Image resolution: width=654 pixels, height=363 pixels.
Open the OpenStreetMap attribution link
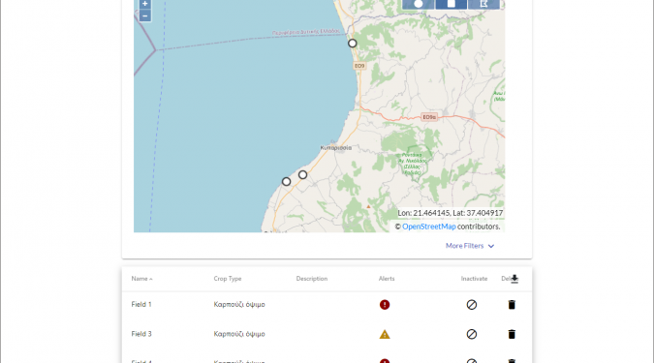(x=429, y=227)
